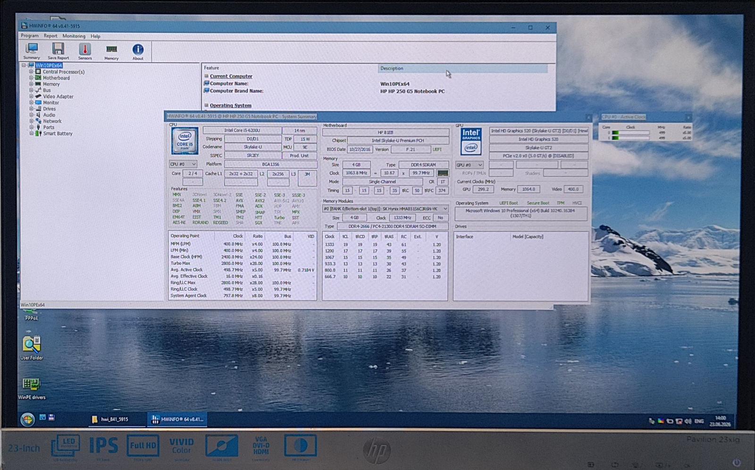The image size is (755, 470).
Task: Open the CPU #0 selector dropdown
Action: 183,164
